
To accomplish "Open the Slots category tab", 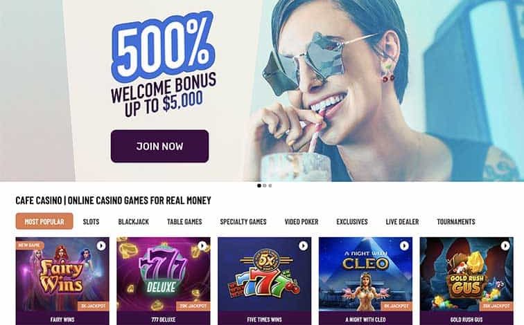I will [x=91, y=222].
